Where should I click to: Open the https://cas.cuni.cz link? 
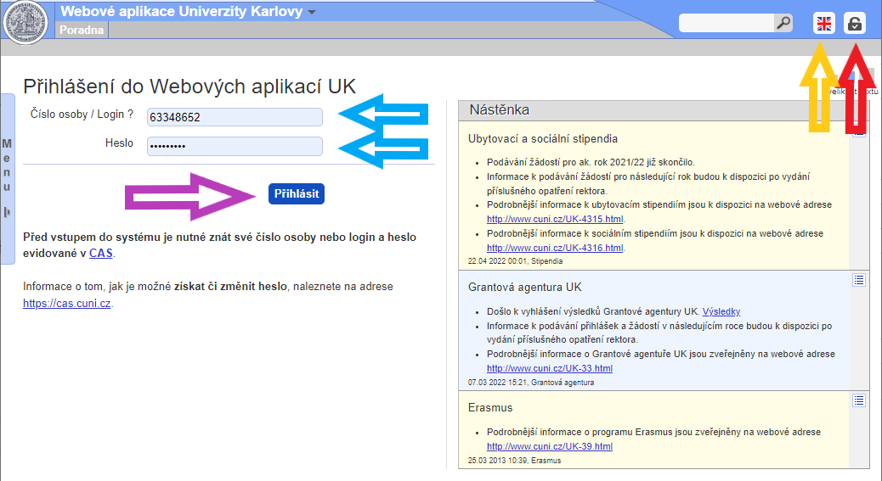click(67, 303)
